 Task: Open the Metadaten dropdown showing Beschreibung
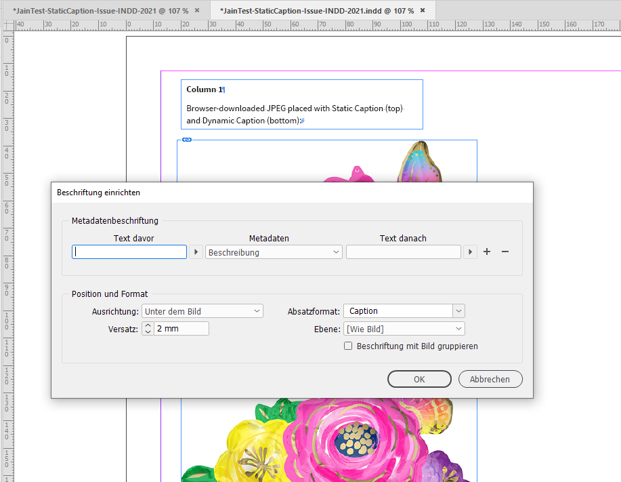pos(273,252)
